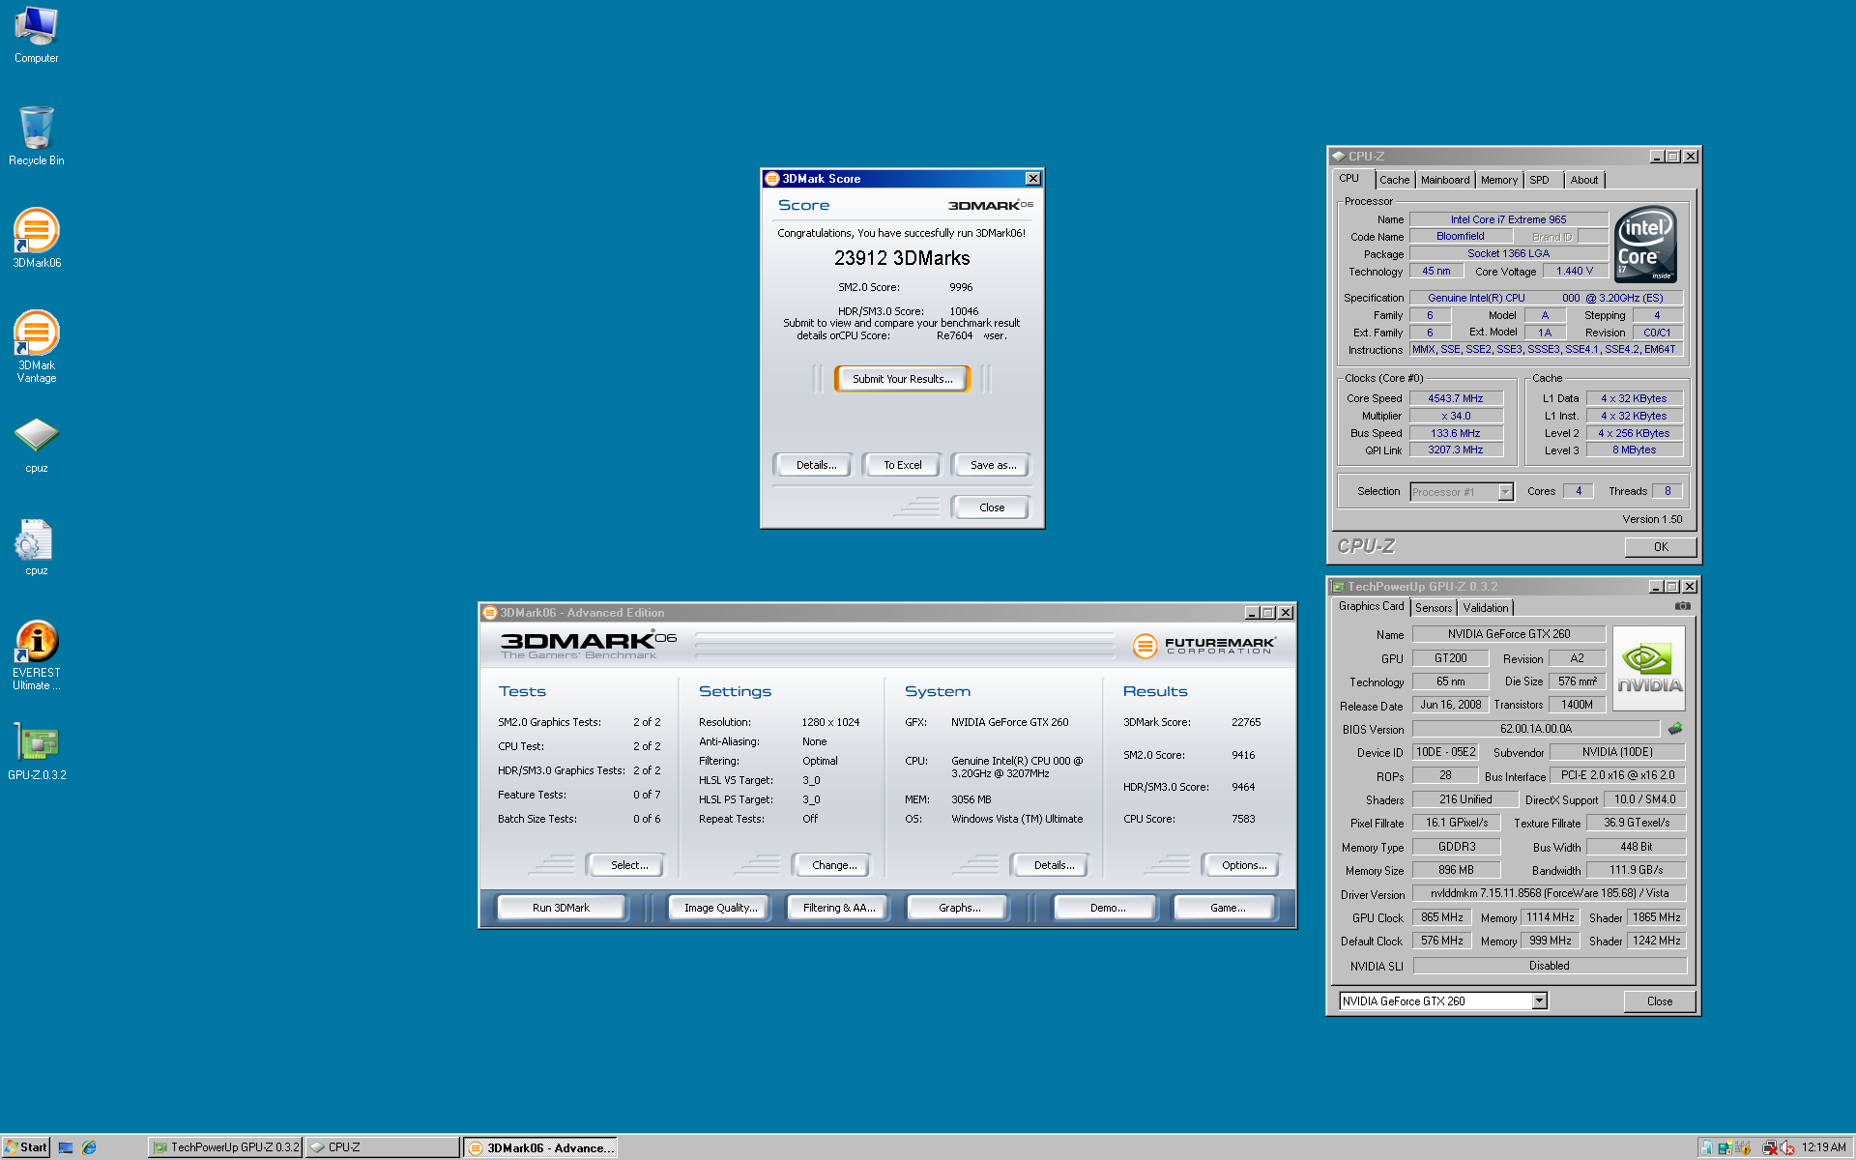Open Image Quality tool
The height and width of the screenshot is (1160, 1856).
click(720, 908)
